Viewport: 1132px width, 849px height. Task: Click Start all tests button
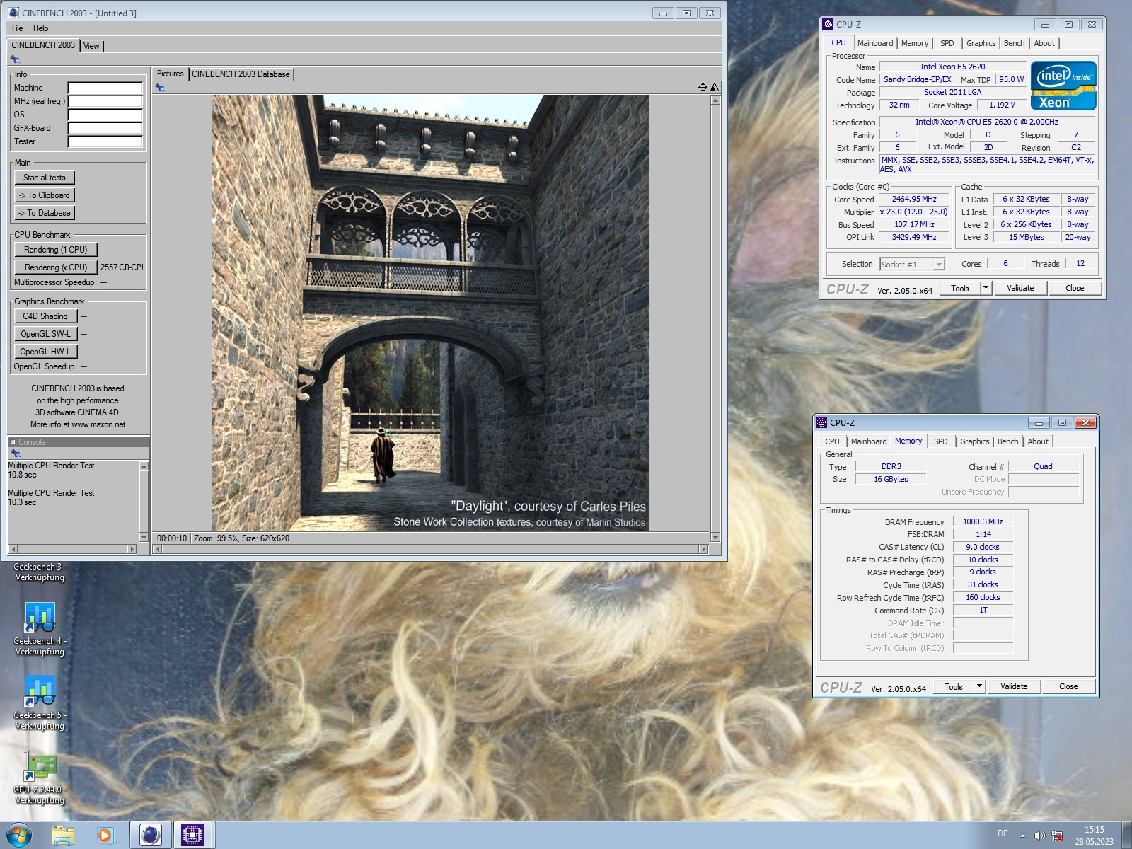tap(45, 178)
